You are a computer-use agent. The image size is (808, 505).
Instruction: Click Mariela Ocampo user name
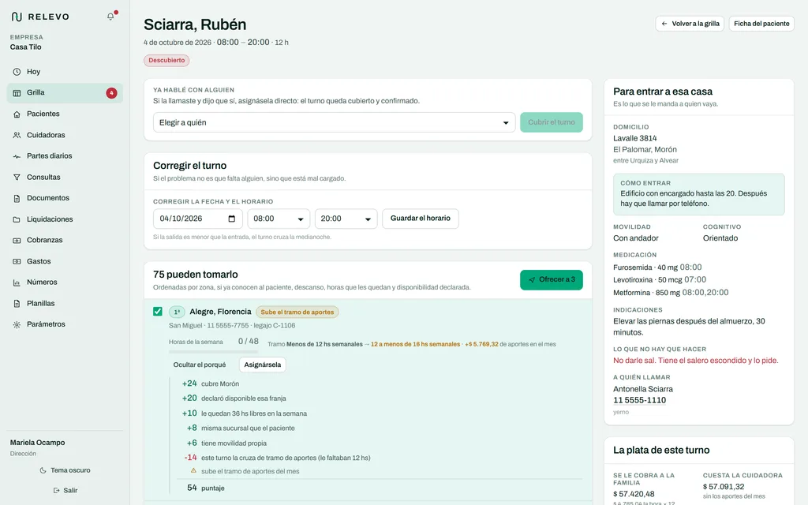pyautogui.click(x=38, y=443)
